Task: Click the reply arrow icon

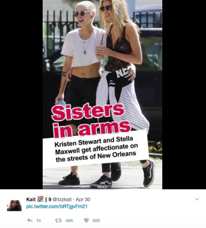Action: (30, 220)
